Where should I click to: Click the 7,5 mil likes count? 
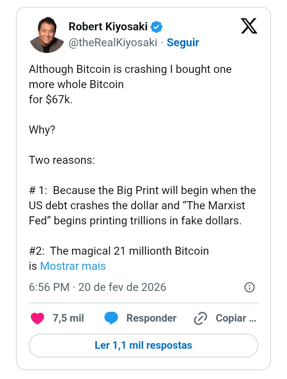68,318
